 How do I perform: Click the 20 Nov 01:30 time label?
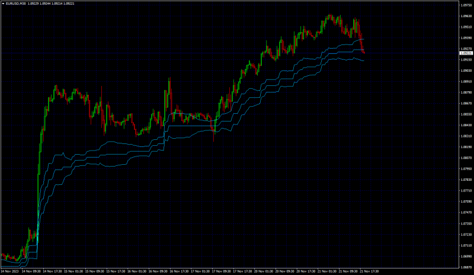pyautogui.click(x=264, y=271)
